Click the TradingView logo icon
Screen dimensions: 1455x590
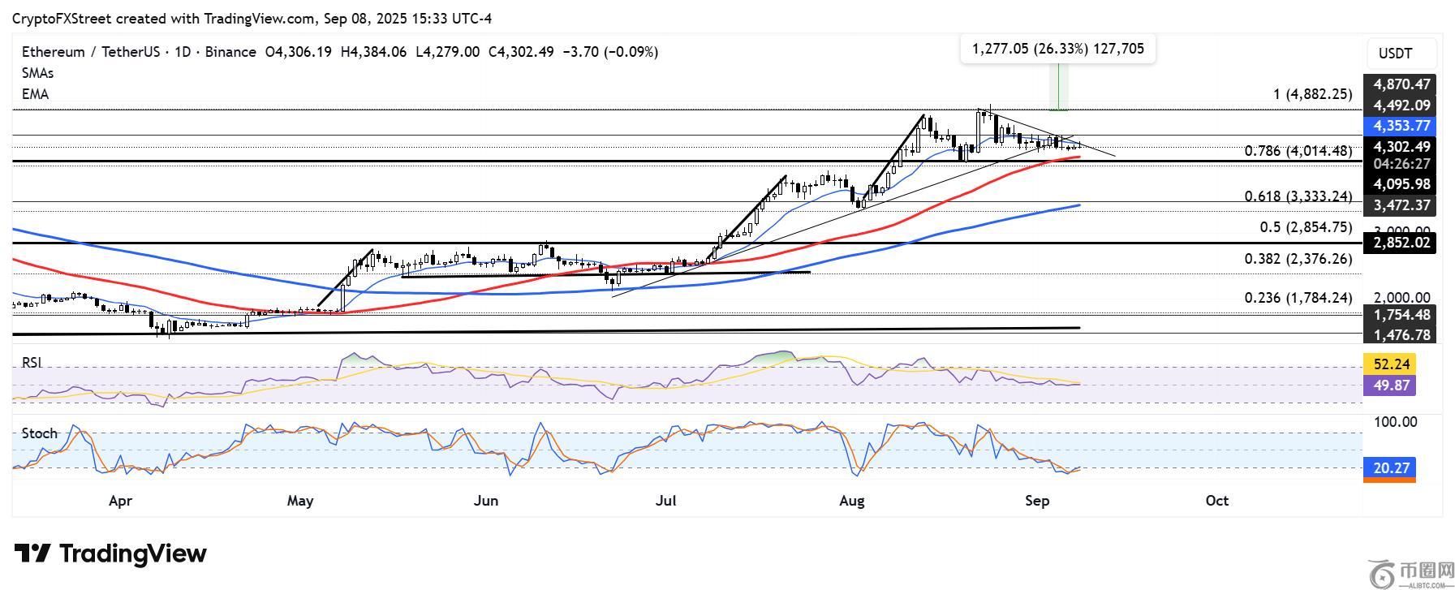pyautogui.click(x=32, y=554)
